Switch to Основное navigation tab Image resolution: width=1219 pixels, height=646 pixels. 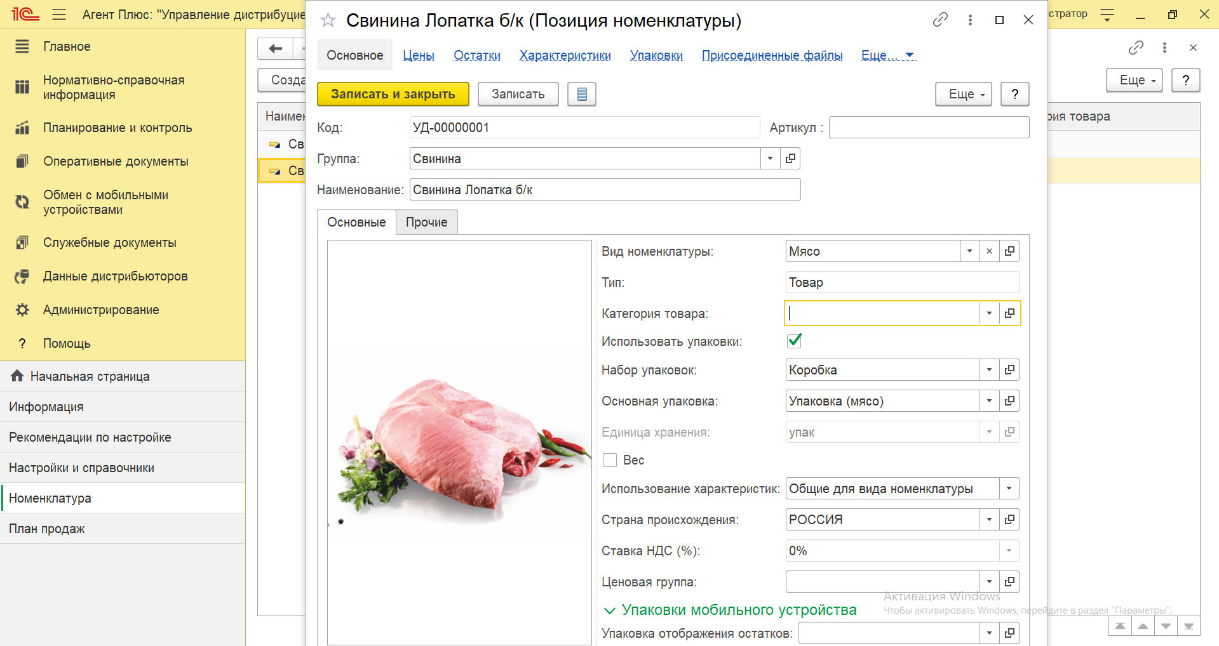(354, 55)
